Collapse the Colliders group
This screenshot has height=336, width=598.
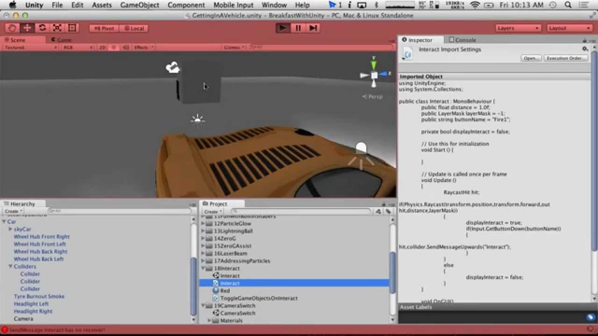pyautogui.click(x=10, y=266)
